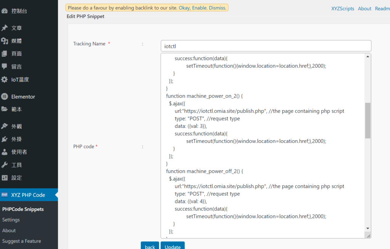Viewport: 390px width, 249px height.
Task: Click the templates folder icon
Action: (x=5, y=109)
